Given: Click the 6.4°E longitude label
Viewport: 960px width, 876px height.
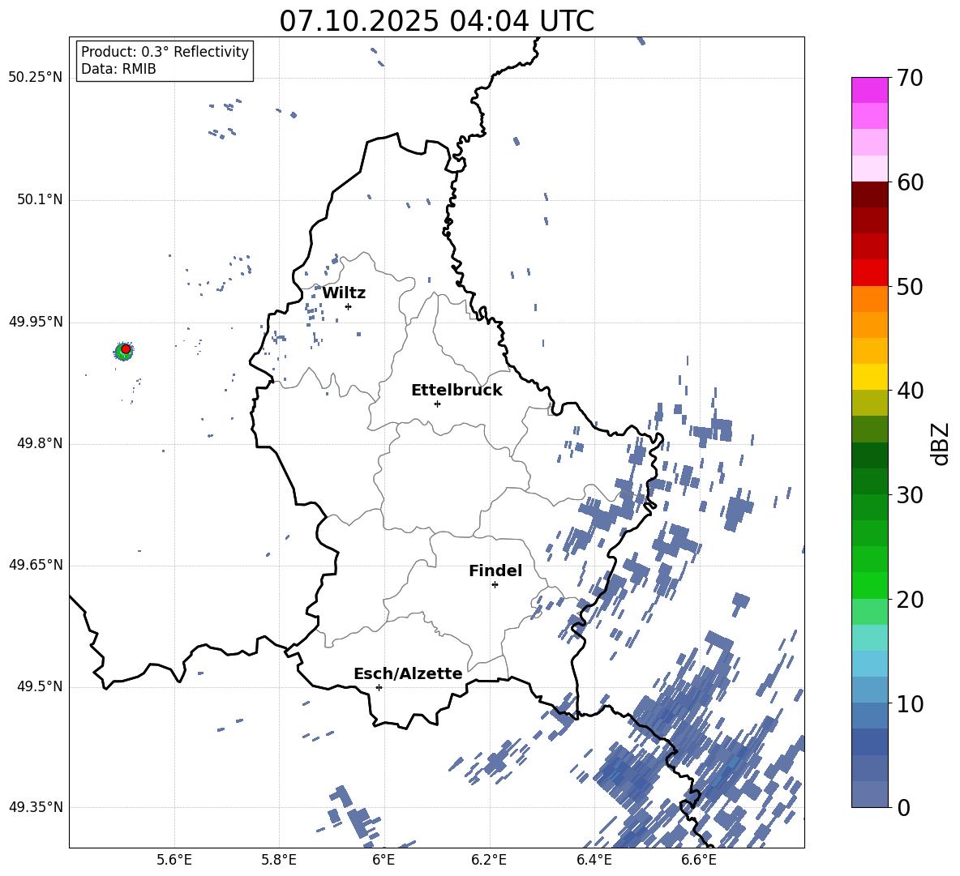Looking at the screenshot, I should [594, 861].
